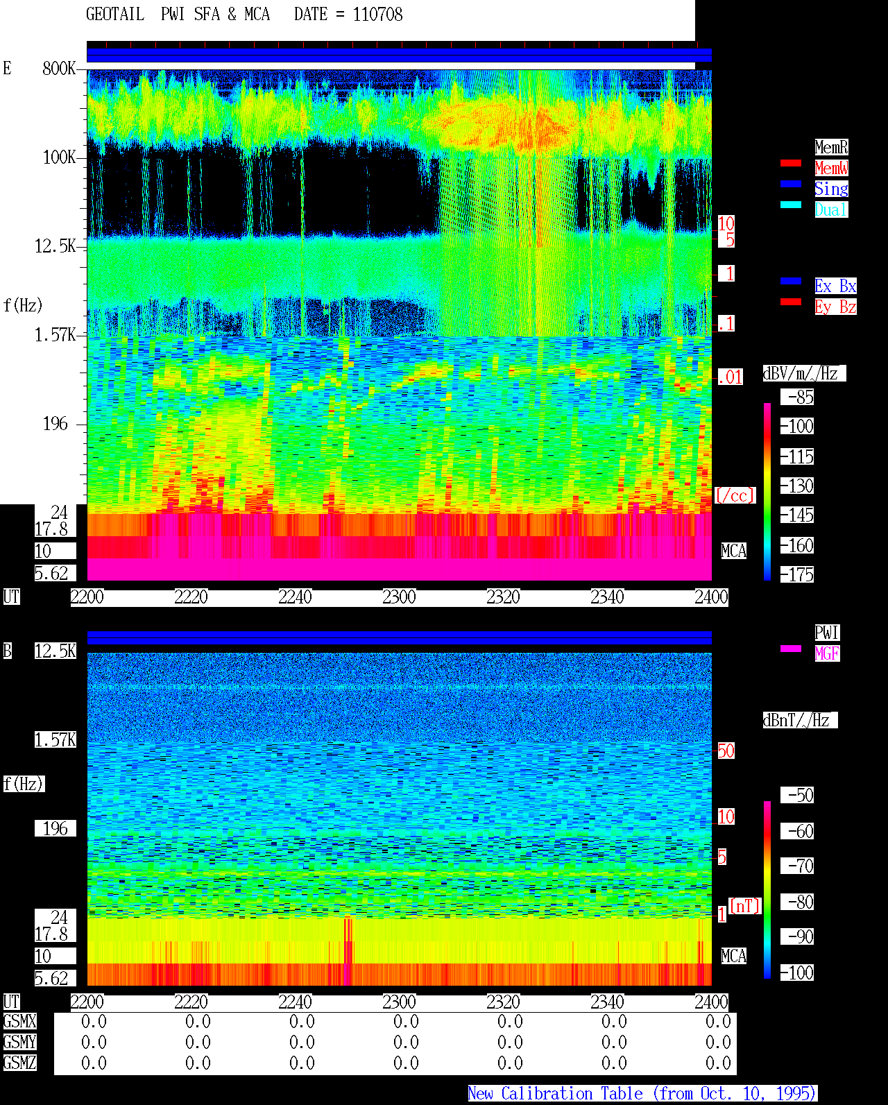Click the blue swatch beside Ex Bx
The height and width of the screenshot is (1105, 888).
coord(791,282)
